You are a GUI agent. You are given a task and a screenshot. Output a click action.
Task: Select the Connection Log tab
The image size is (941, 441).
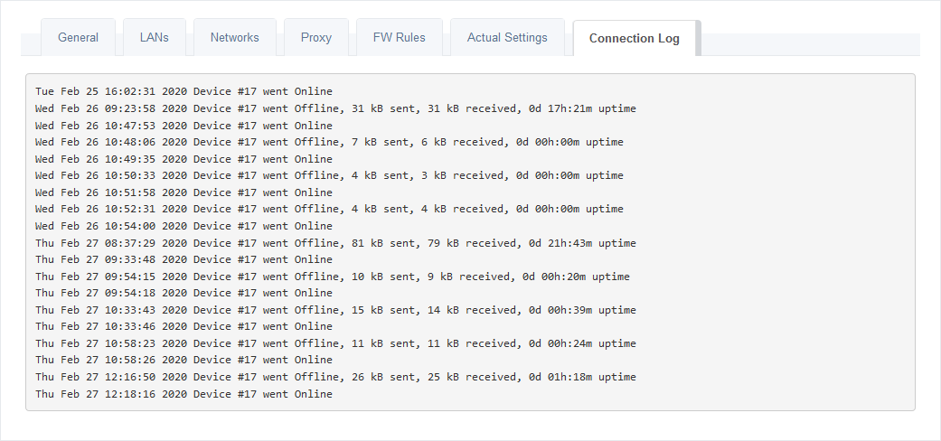(635, 38)
